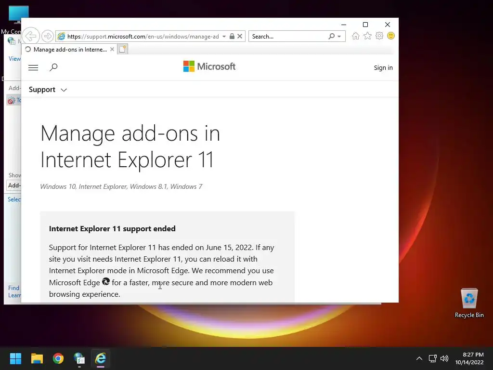This screenshot has width=493, height=370.
Task: Click the padlock security icon in address bar
Action: [x=232, y=36]
